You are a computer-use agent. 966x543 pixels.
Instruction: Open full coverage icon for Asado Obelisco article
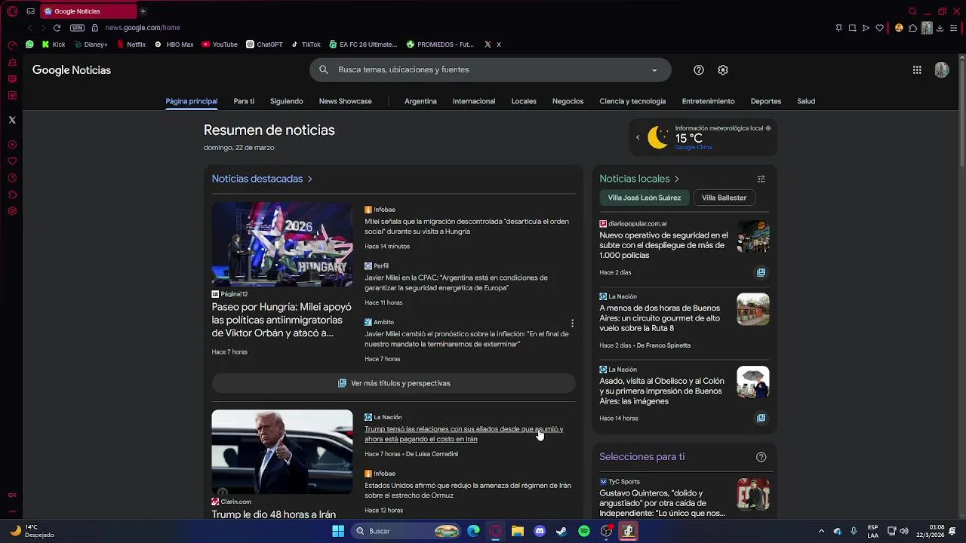click(761, 418)
